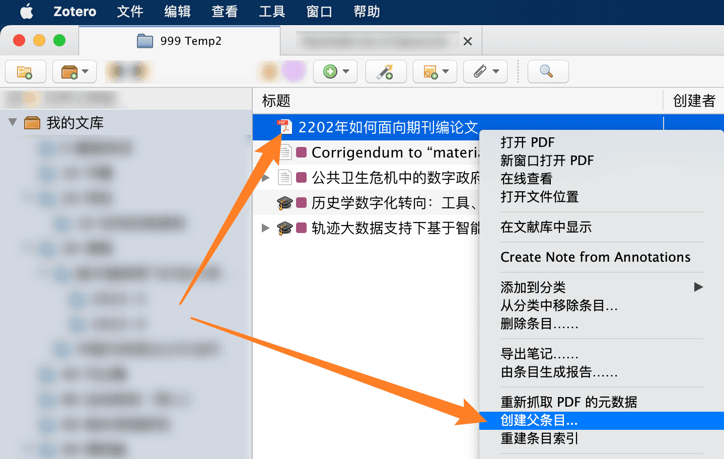724x459 pixels.
Task: Click the magnifier Advanced Search icon
Action: click(x=547, y=72)
